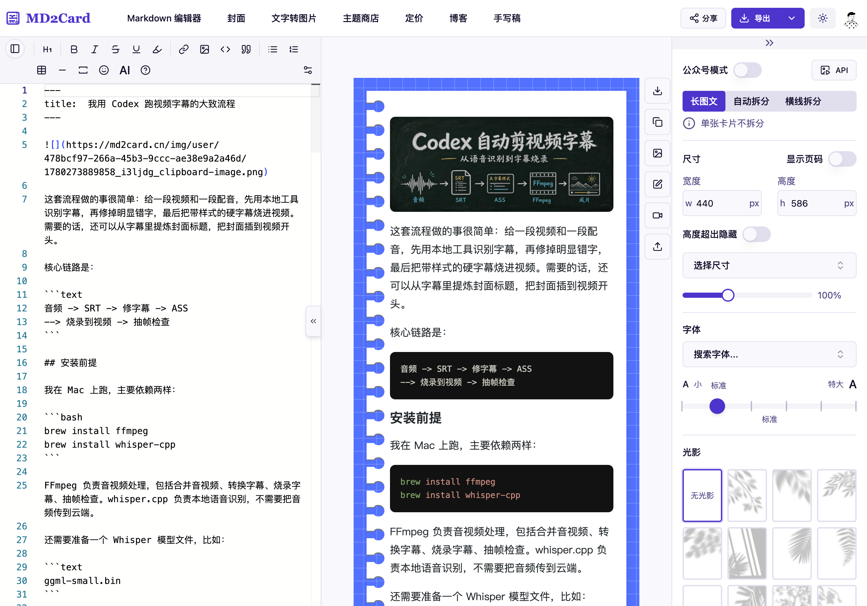Open 手写稿 page
The height and width of the screenshot is (606, 867).
click(x=507, y=18)
